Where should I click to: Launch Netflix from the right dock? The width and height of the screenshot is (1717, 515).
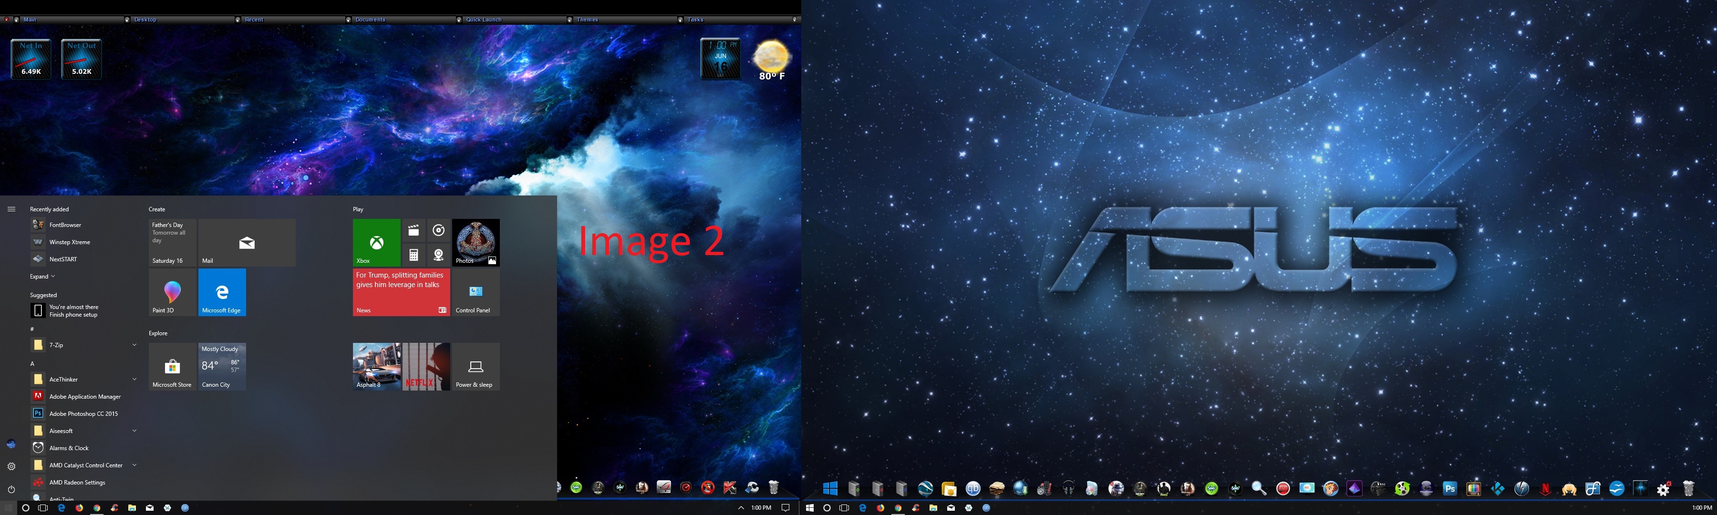click(1545, 489)
